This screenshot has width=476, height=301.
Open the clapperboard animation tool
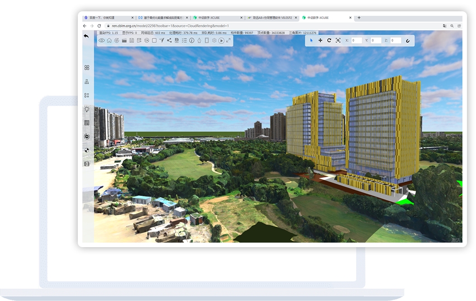tap(124, 41)
